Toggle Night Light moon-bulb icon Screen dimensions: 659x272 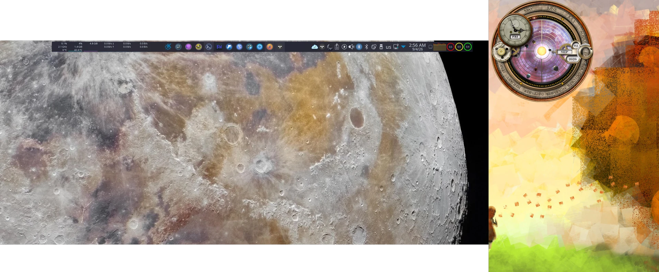pos(374,47)
